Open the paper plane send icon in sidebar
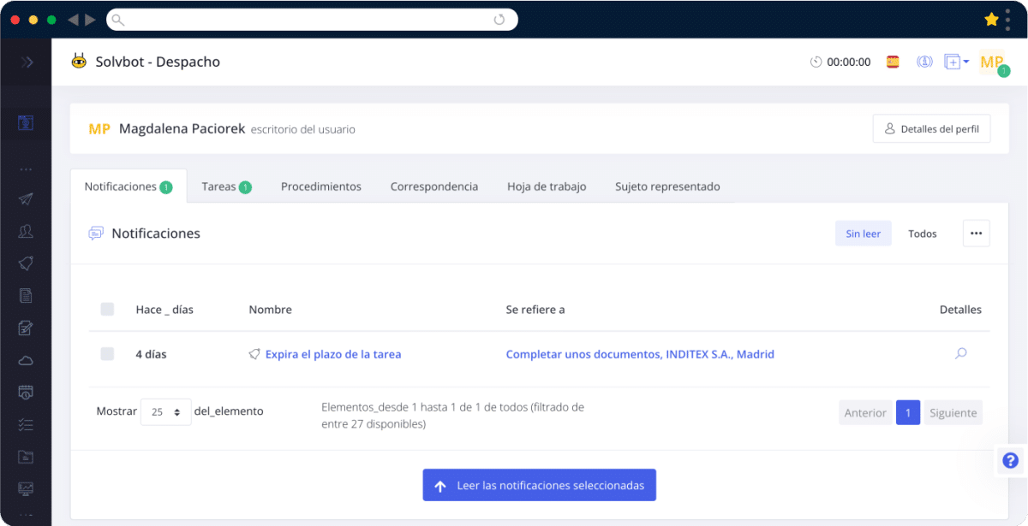 point(26,198)
